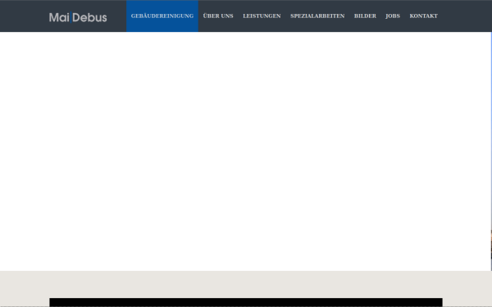Visit the Jobs page
This screenshot has width=492, height=307.
[x=393, y=16]
